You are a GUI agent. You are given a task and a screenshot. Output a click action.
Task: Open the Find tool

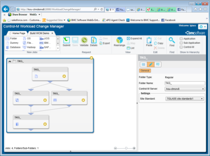point(172,42)
